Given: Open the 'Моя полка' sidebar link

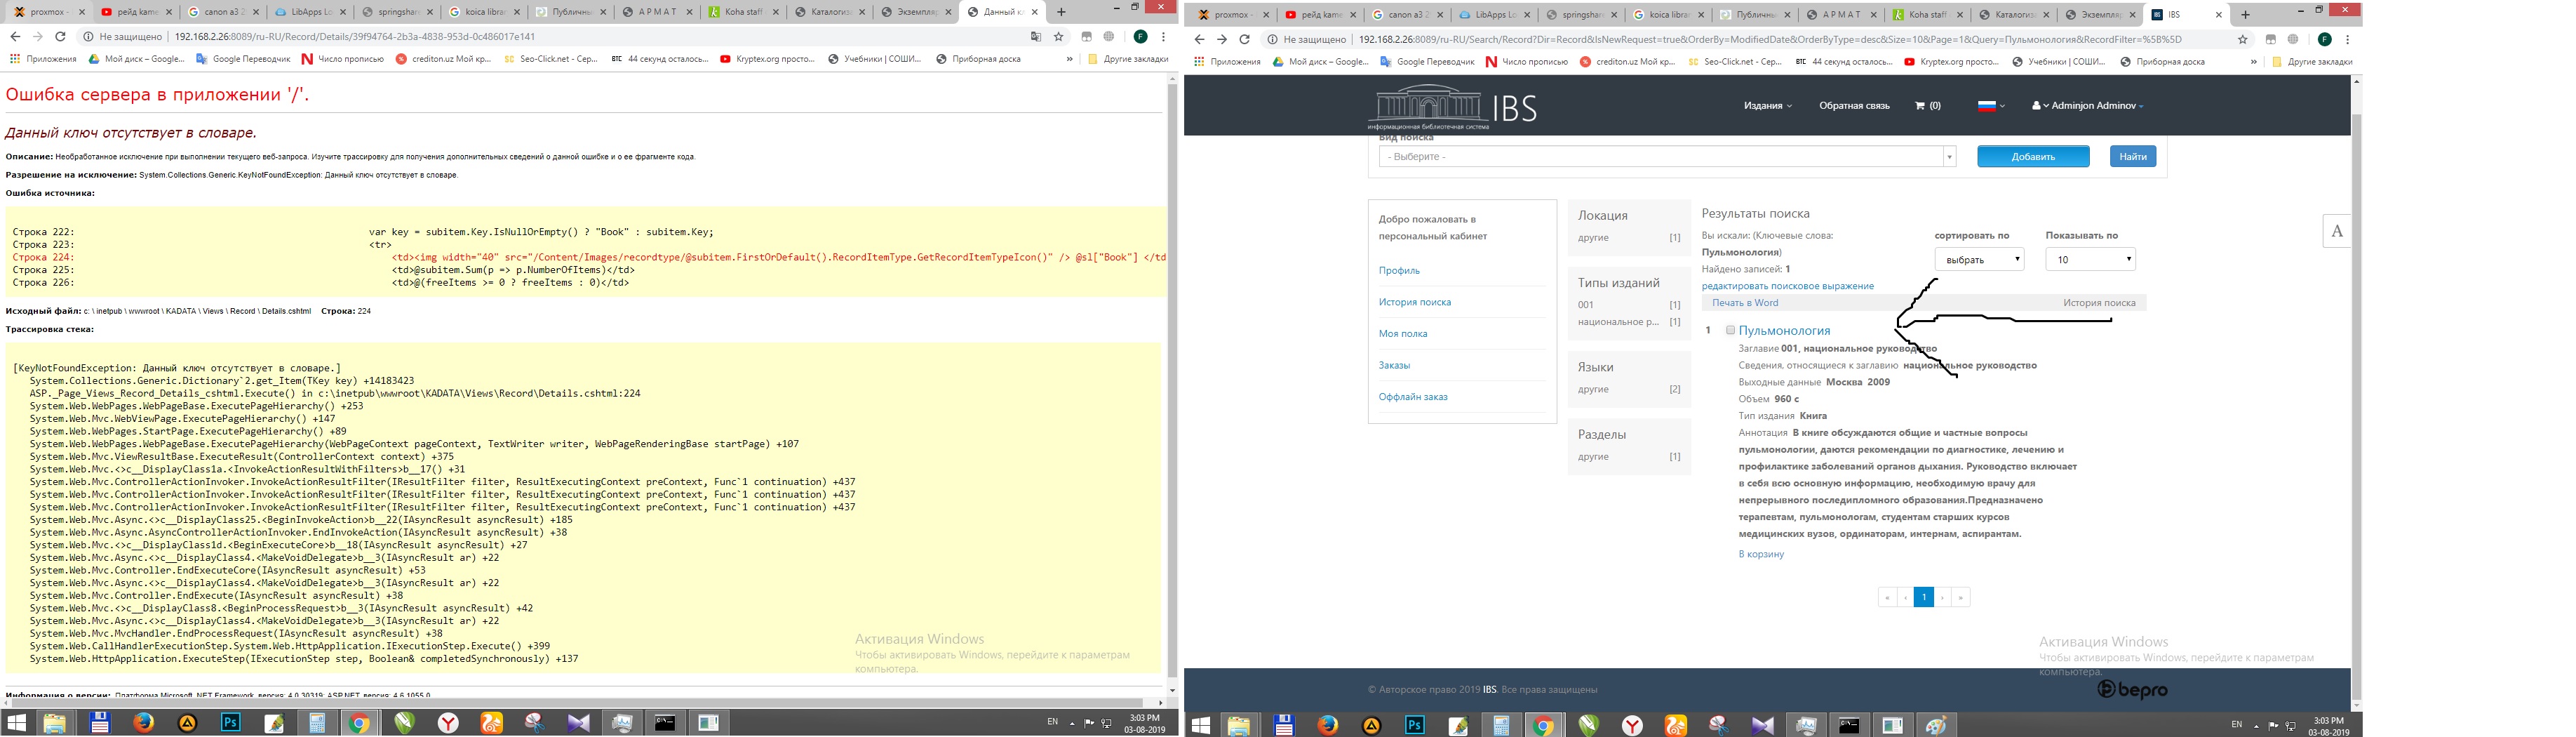Looking at the screenshot, I should click(x=1403, y=334).
